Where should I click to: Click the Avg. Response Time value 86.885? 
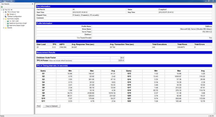coord(74,47)
